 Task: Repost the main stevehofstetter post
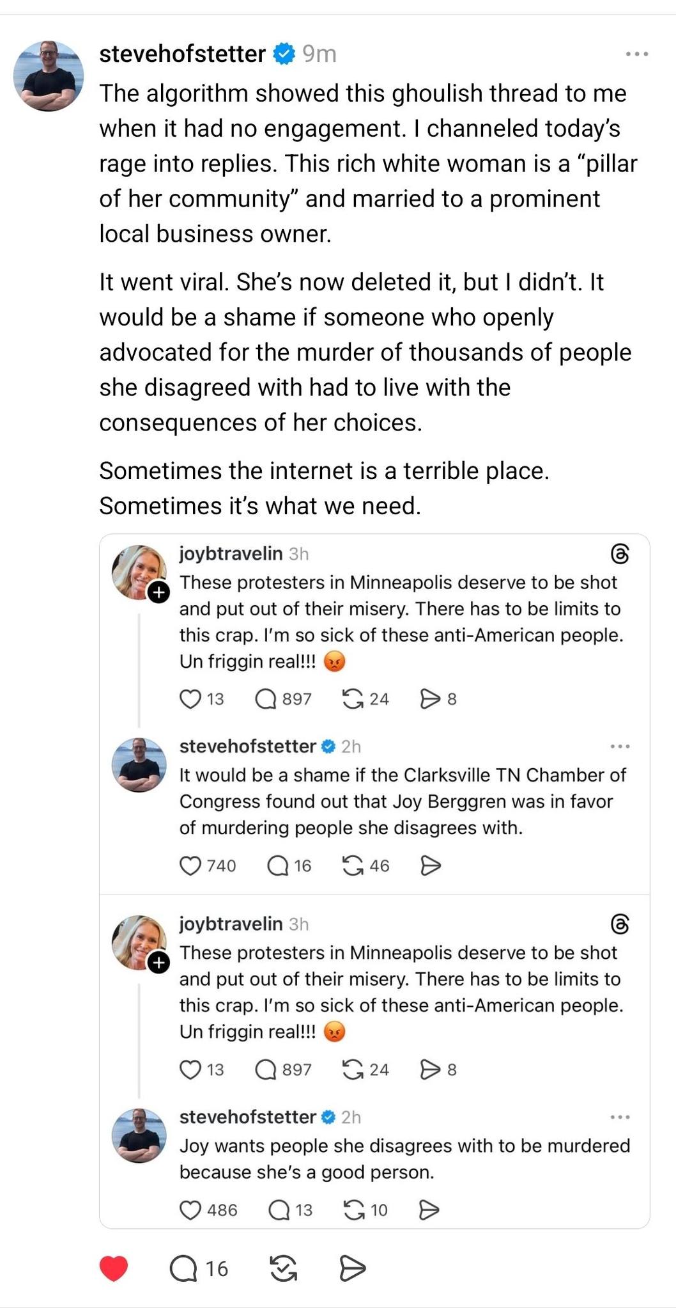pos(283,1268)
